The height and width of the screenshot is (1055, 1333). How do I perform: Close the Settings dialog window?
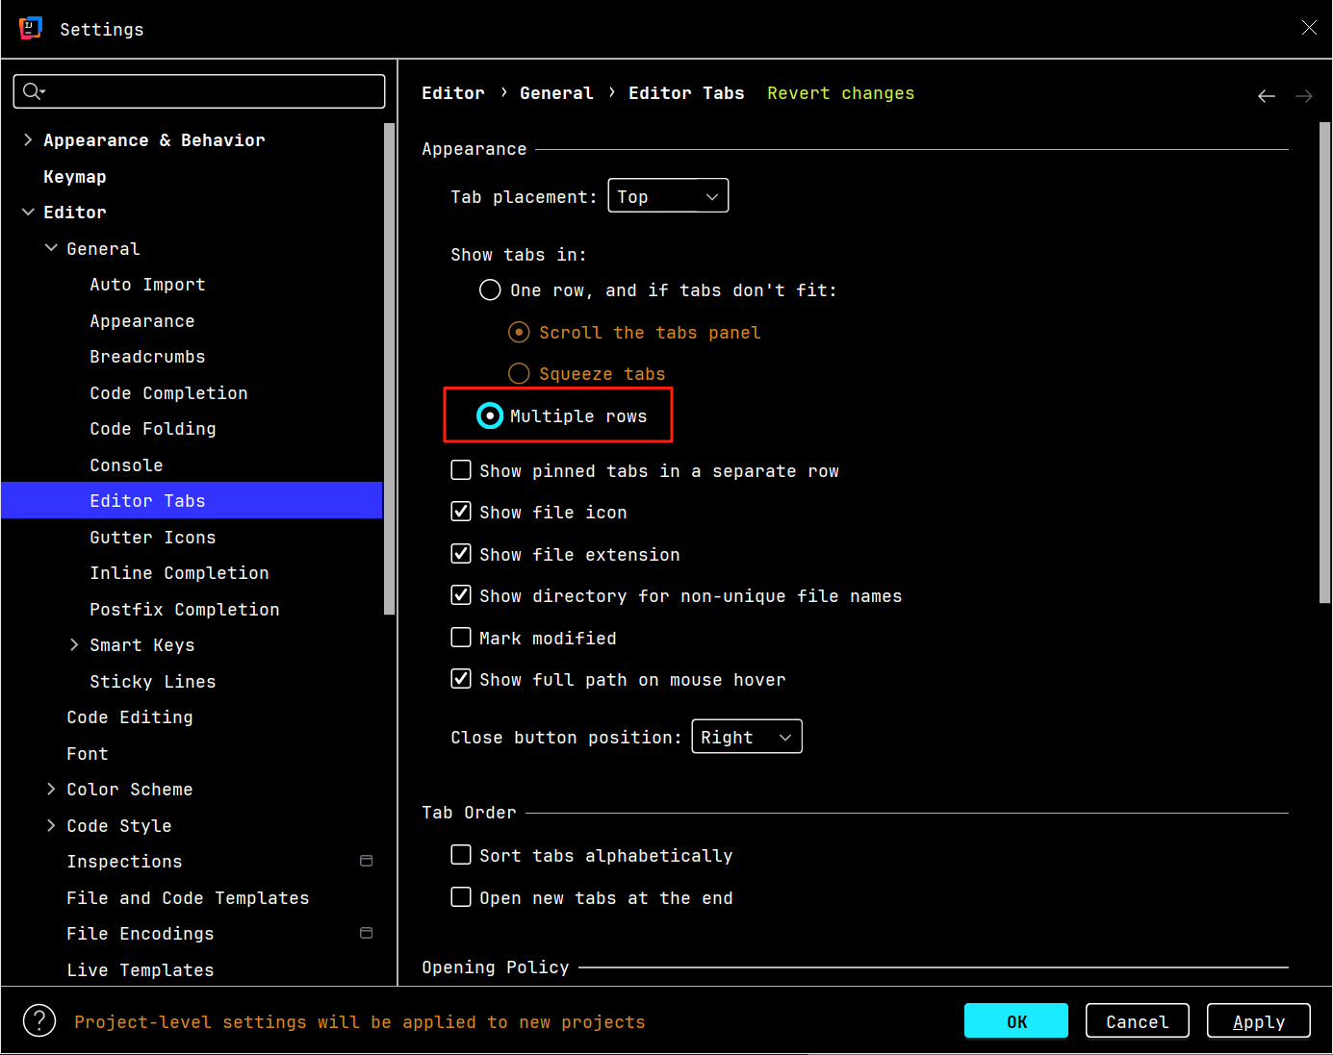click(1308, 28)
